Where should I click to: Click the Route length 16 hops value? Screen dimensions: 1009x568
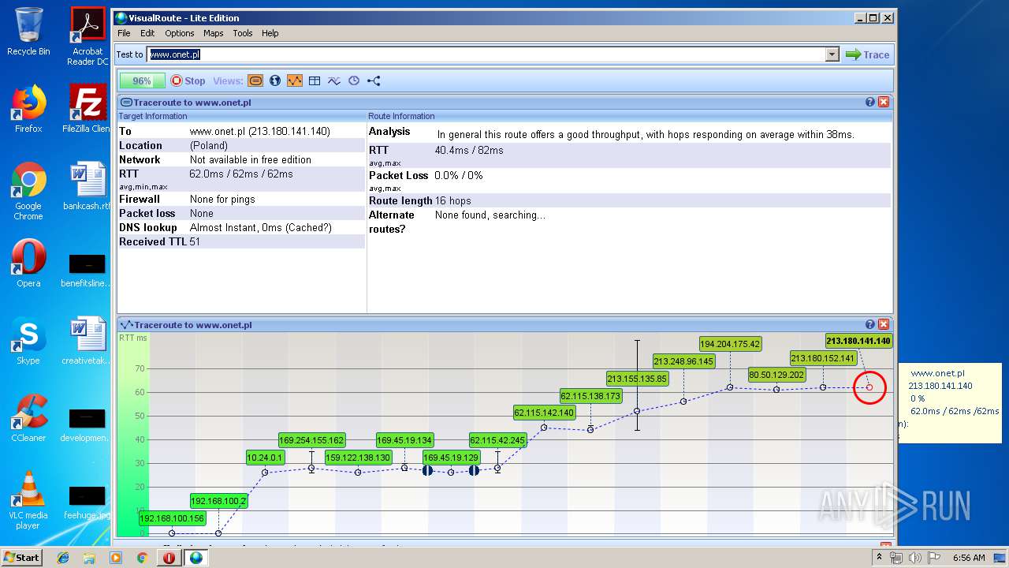click(455, 200)
